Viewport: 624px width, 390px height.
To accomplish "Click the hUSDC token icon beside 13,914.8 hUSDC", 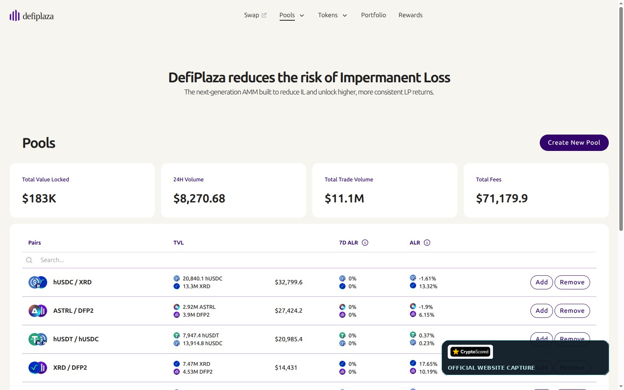I will click(x=177, y=343).
